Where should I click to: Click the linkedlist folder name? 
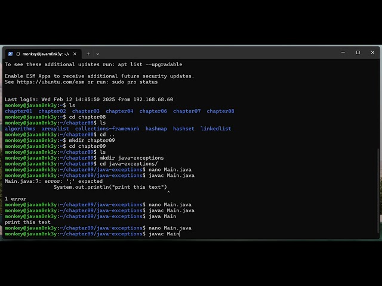tap(216, 128)
